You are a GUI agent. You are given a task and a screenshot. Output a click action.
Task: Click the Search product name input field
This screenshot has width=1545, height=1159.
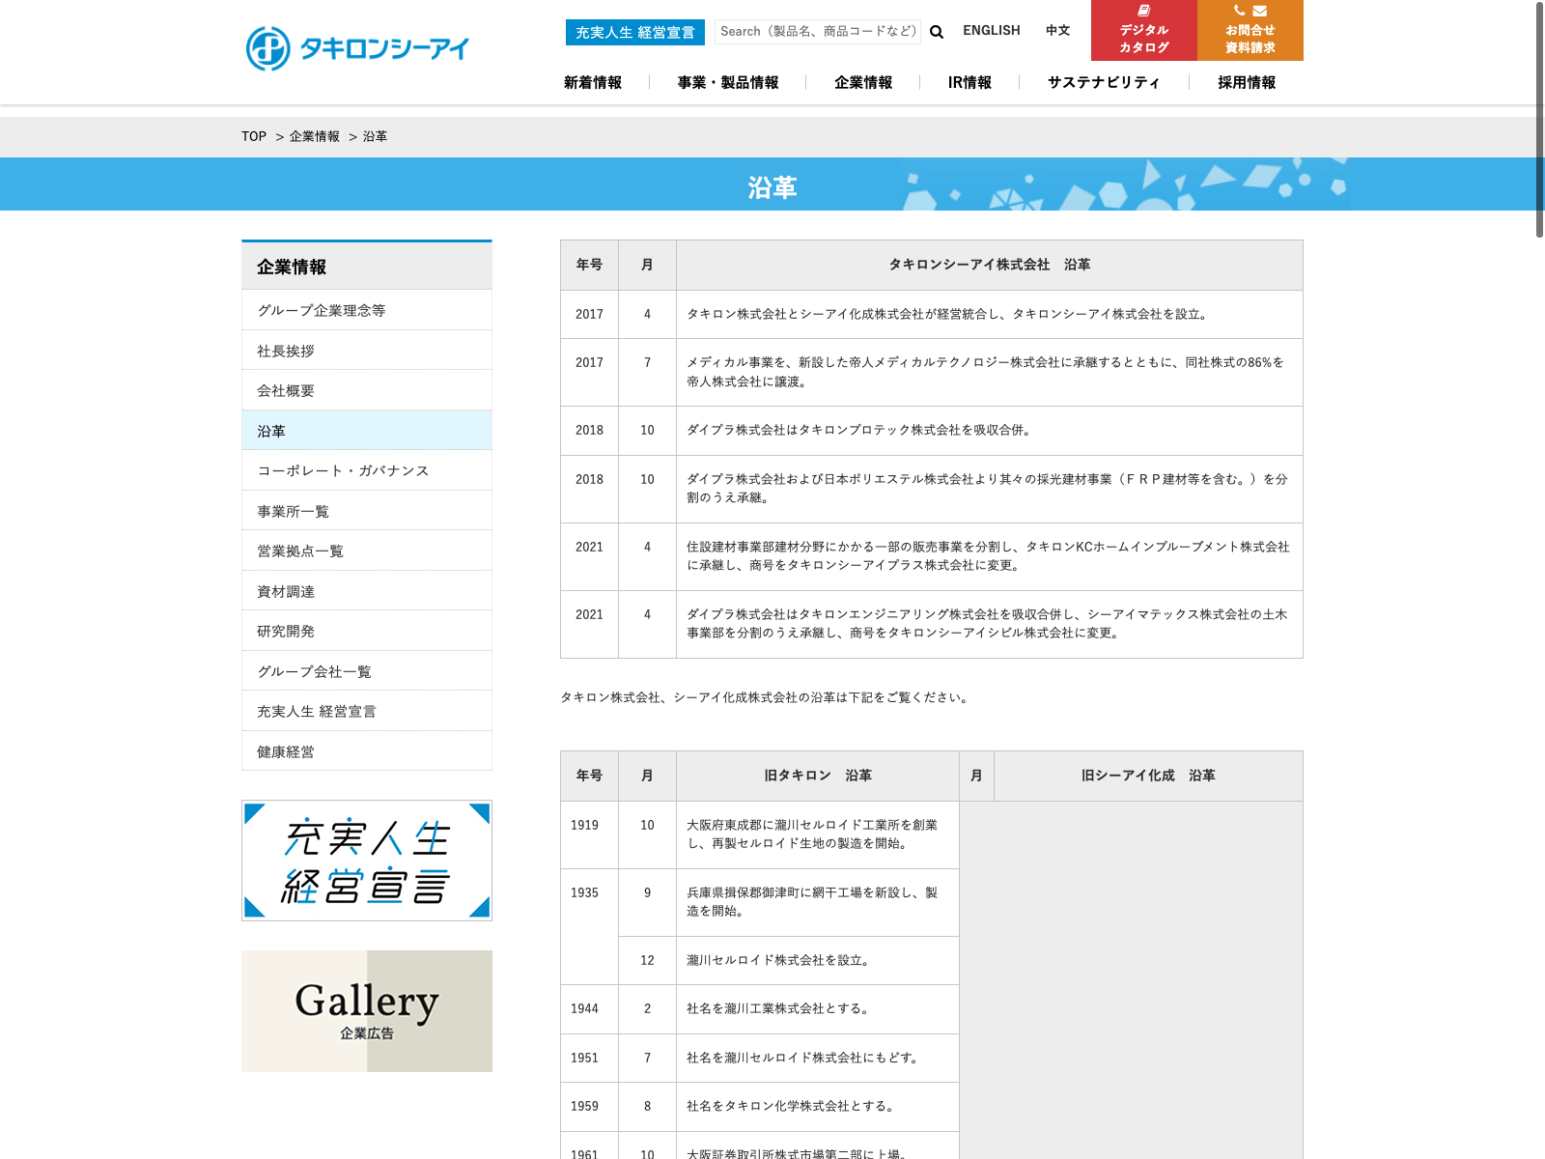[x=818, y=32]
